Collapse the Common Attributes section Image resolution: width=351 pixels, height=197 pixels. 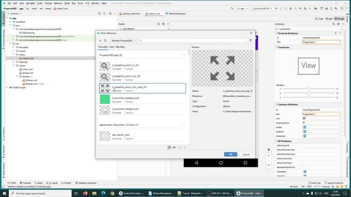(x=276, y=105)
